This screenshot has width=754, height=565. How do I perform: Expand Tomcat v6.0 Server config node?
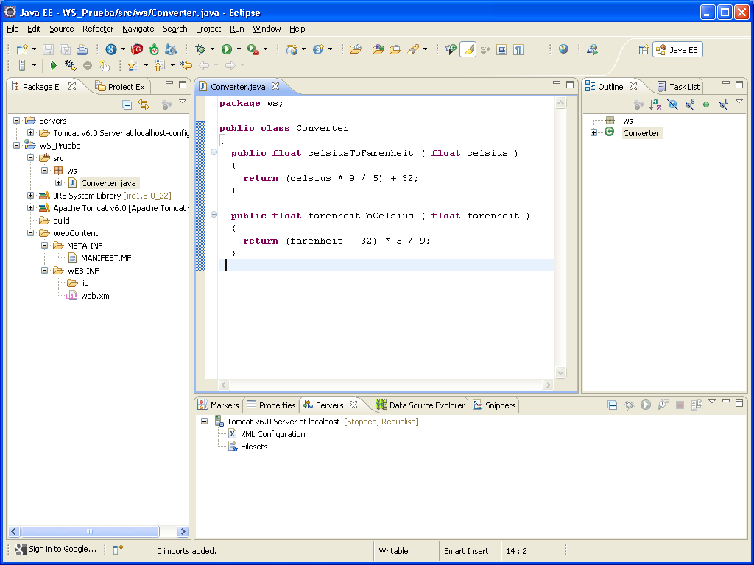click(x=31, y=132)
